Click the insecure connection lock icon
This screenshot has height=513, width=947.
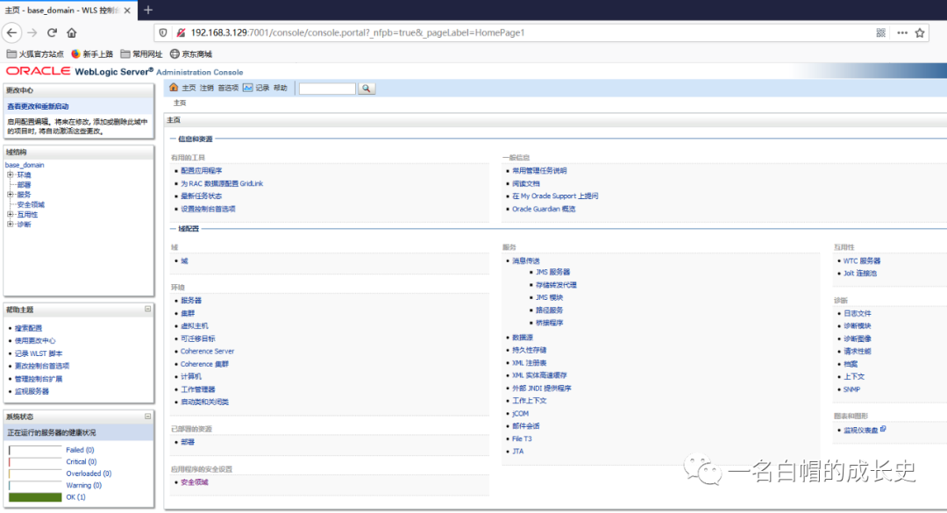click(x=180, y=32)
